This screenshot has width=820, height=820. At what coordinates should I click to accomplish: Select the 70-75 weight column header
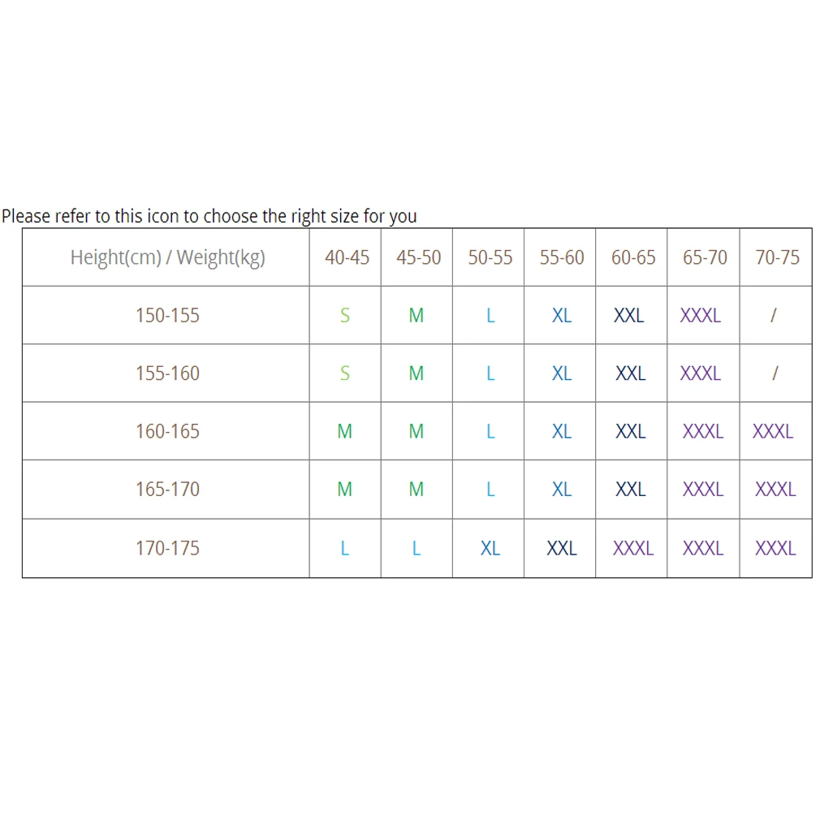(777, 257)
